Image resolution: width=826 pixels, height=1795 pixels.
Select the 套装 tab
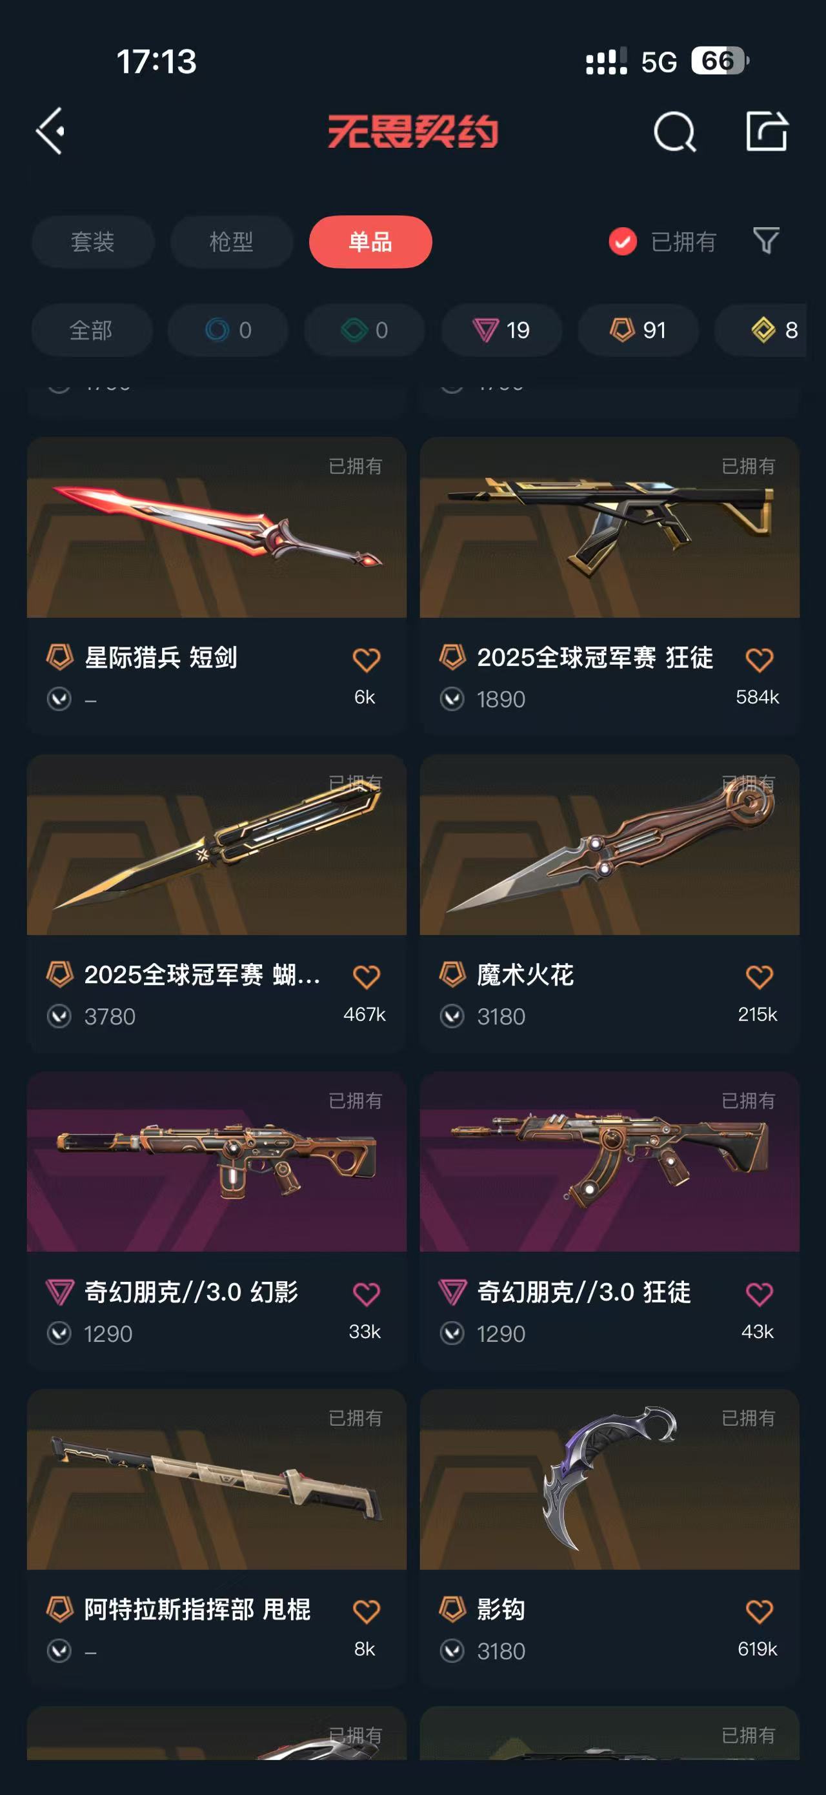93,242
